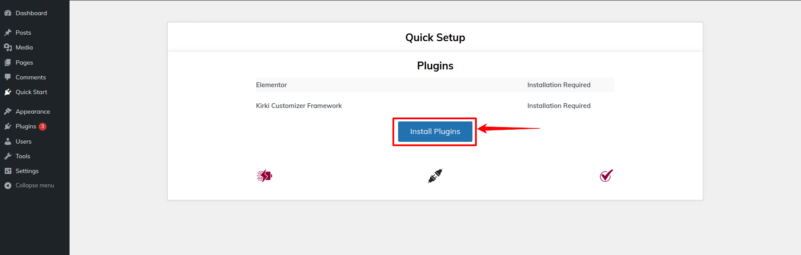Click the red plugin update count badge

[x=43, y=126]
